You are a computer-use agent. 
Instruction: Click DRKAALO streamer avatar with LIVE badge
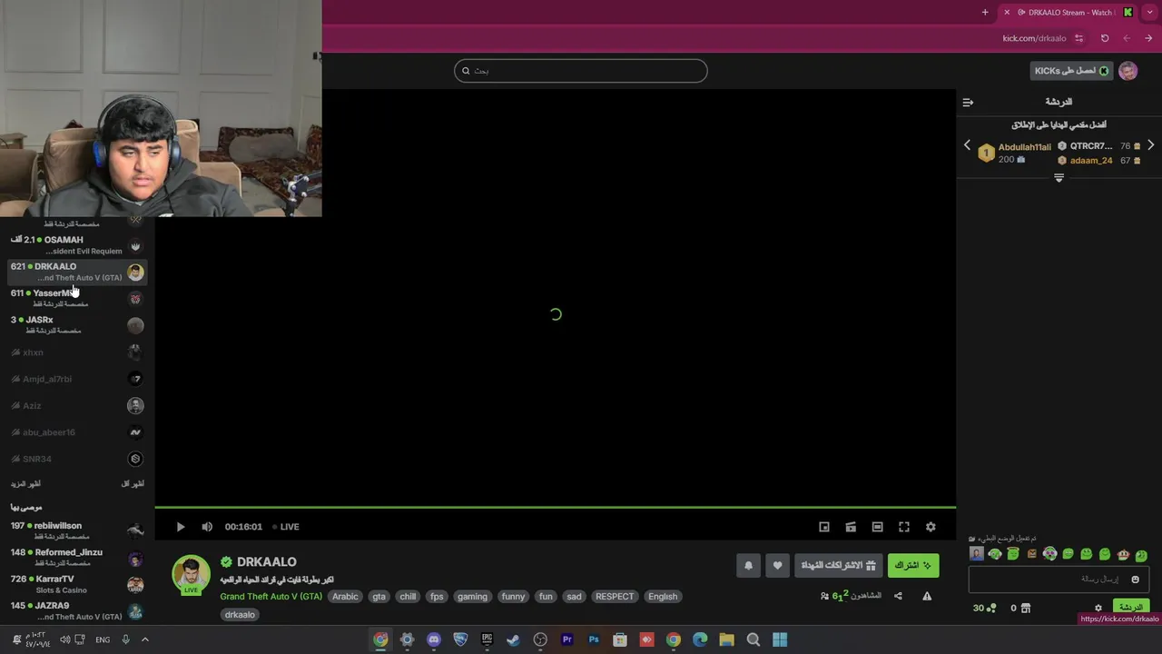coord(191,575)
